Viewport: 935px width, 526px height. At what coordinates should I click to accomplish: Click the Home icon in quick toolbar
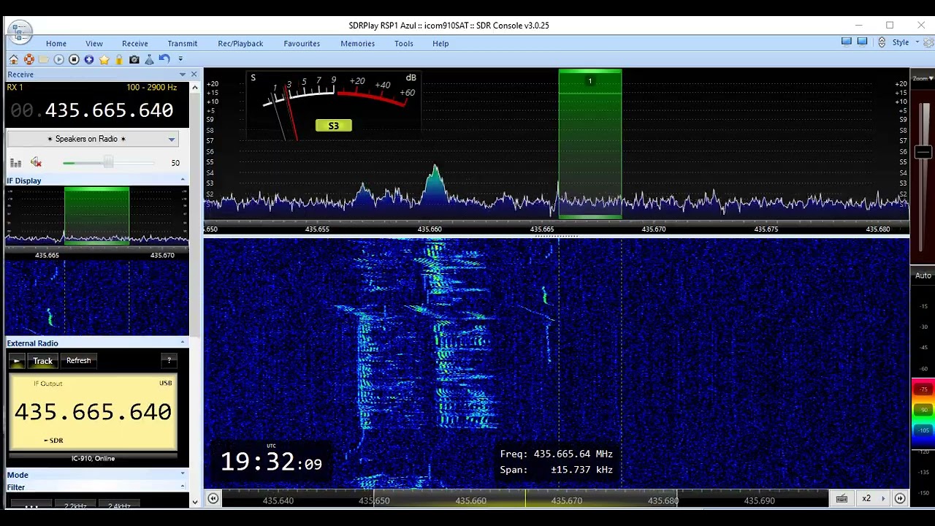point(13,59)
